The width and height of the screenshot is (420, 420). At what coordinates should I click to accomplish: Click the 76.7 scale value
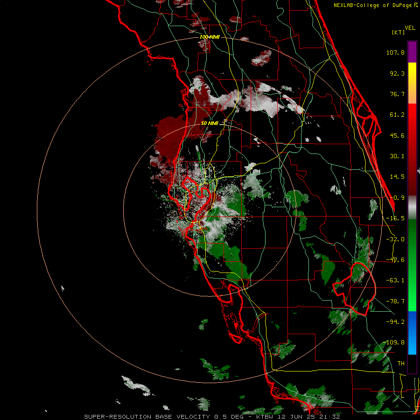pos(397,94)
